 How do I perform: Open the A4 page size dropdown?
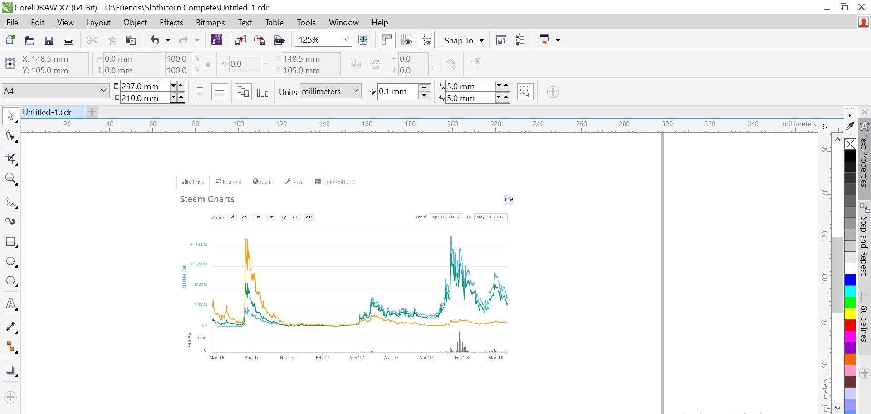pos(103,91)
